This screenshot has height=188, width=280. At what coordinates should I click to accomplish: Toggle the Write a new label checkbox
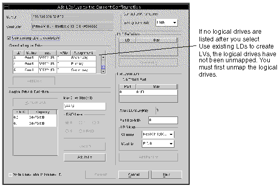click(10, 175)
